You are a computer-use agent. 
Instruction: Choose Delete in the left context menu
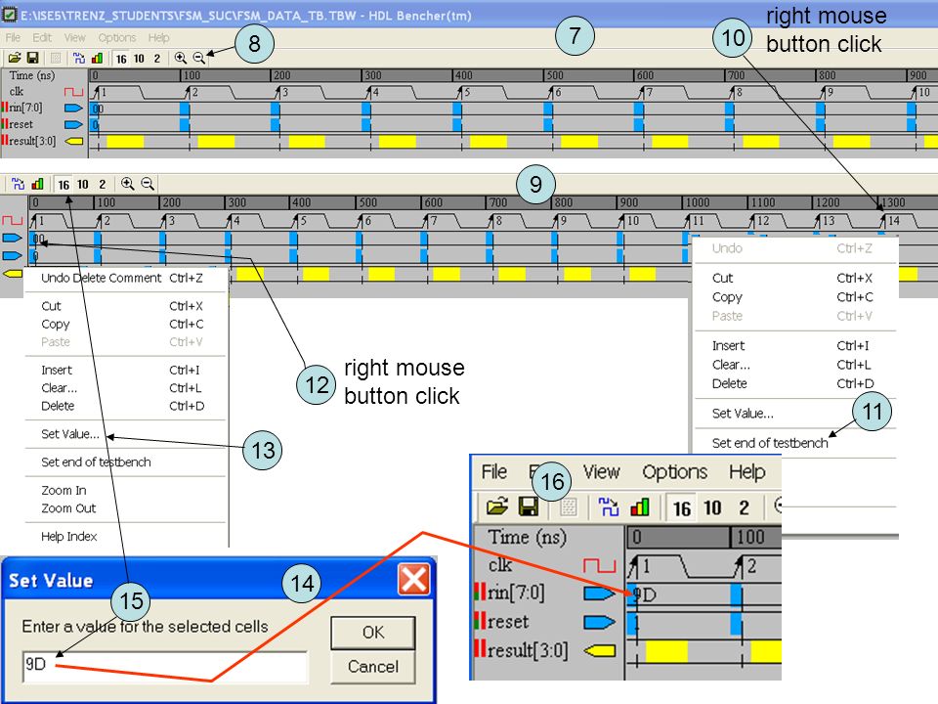click(x=123, y=406)
